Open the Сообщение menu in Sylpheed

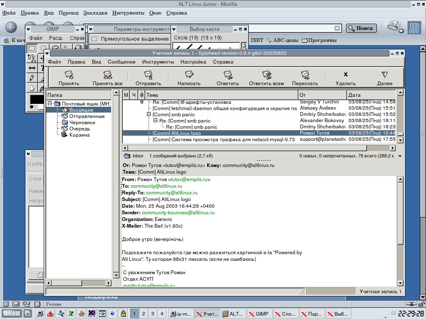click(x=121, y=62)
